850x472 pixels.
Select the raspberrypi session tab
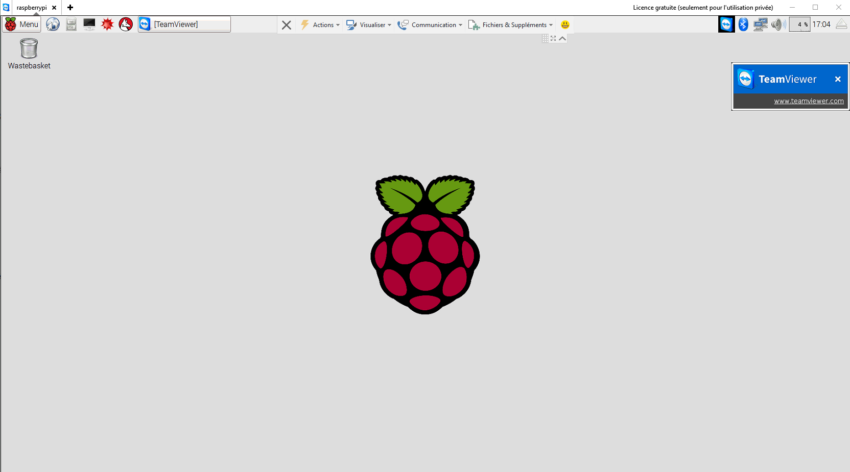pyautogui.click(x=32, y=8)
